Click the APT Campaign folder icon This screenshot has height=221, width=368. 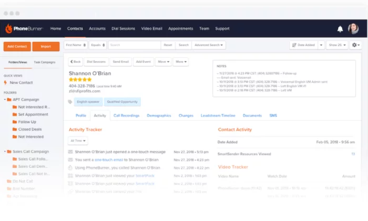pyautogui.click(x=9, y=100)
